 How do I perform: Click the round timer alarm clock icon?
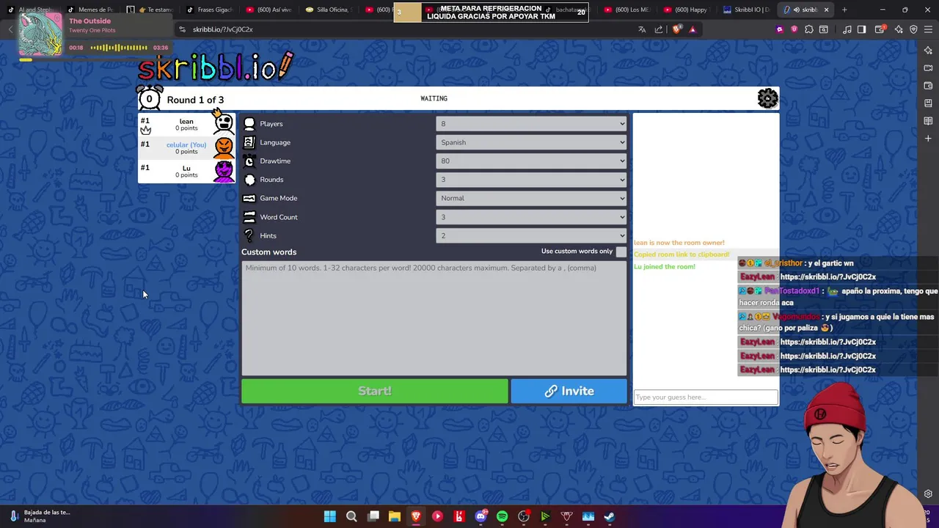tap(150, 98)
